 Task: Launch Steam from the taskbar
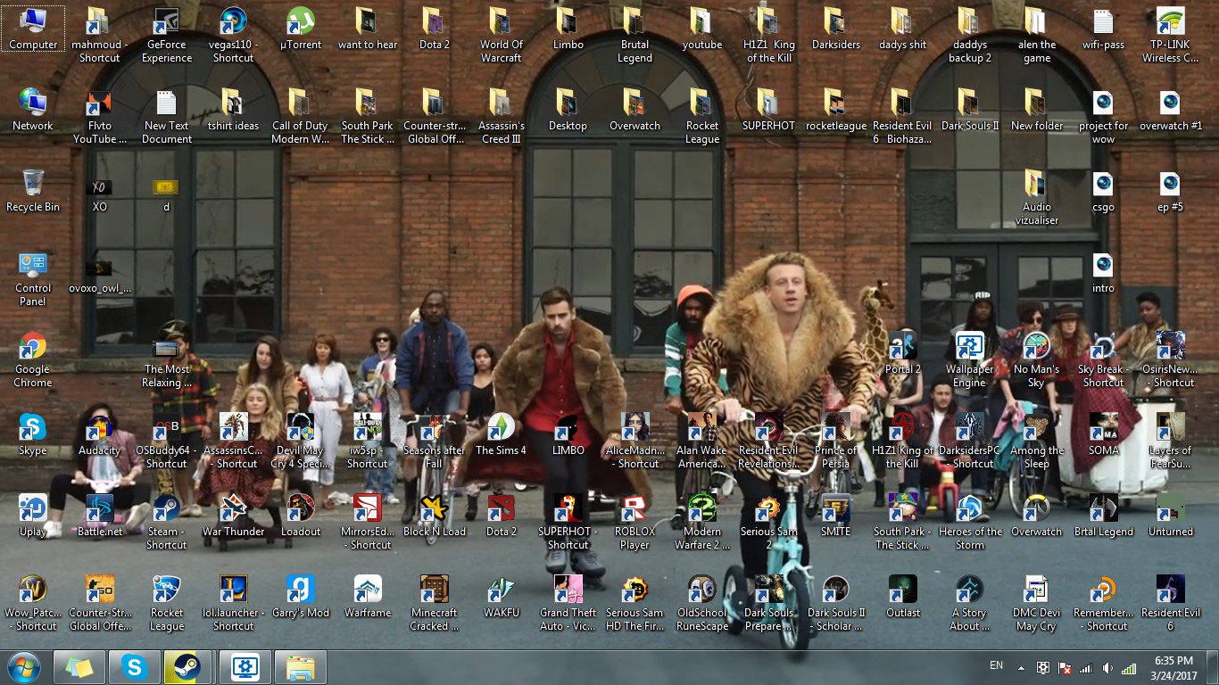click(x=187, y=666)
